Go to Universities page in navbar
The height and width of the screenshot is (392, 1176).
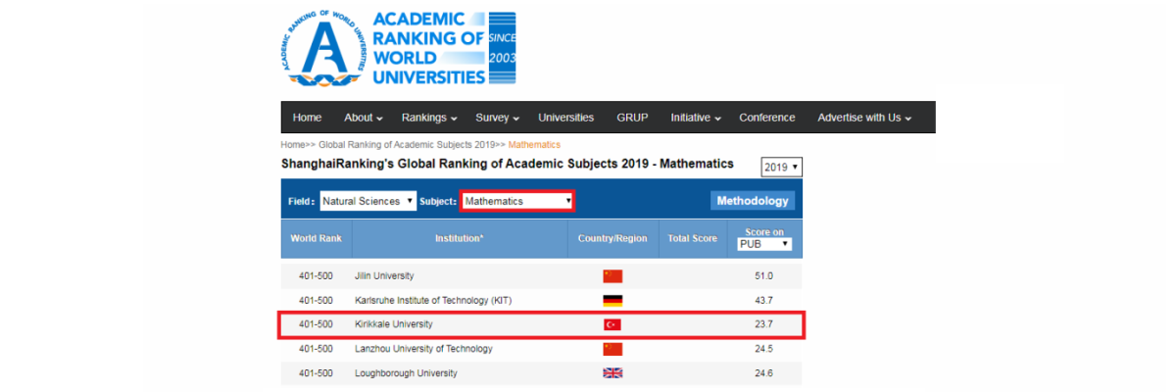[565, 118]
